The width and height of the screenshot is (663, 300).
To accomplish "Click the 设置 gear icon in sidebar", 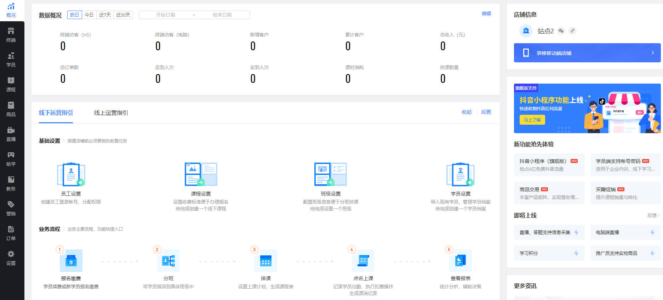I will click(11, 254).
